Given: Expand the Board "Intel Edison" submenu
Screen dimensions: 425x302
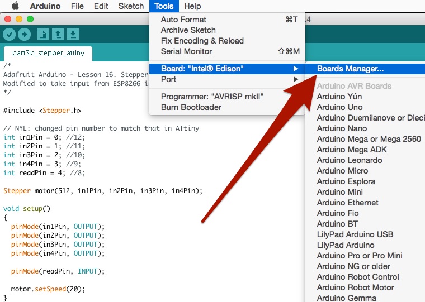Looking at the screenshot, I should (227, 69).
